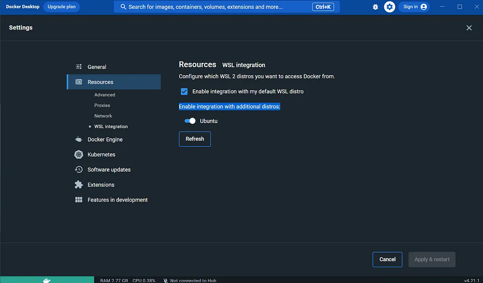Click the Software updates clock icon

pyautogui.click(x=79, y=170)
